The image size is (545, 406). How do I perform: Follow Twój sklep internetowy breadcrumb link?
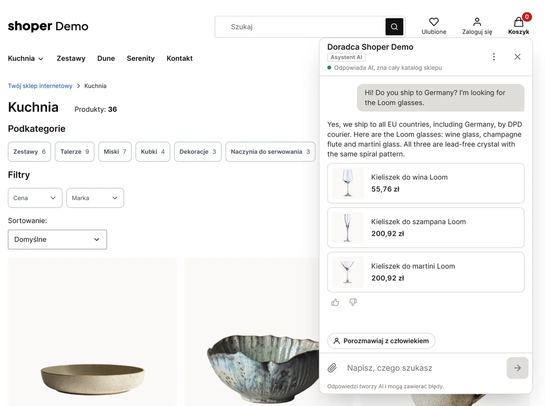(40, 86)
